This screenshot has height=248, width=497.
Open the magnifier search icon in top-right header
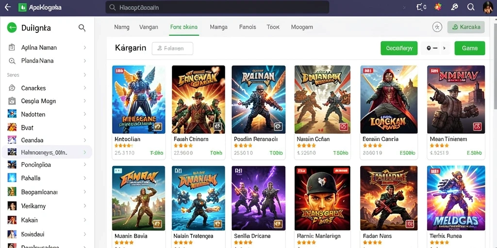click(471, 7)
